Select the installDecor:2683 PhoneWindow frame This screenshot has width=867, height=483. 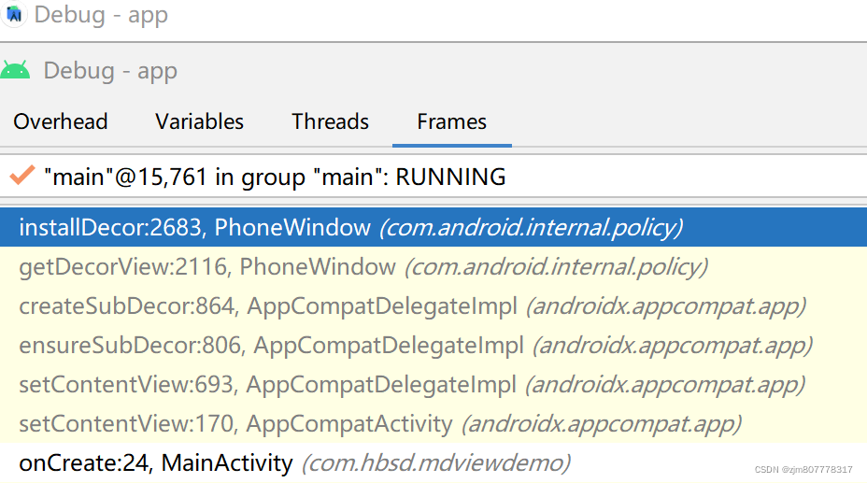pyautogui.click(x=433, y=227)
